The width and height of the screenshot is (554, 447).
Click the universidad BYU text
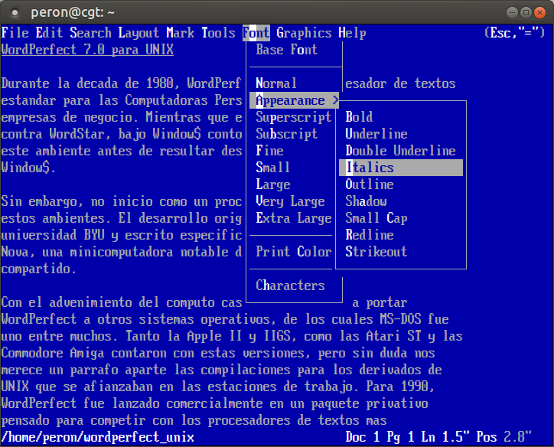[x=53, y=235]
